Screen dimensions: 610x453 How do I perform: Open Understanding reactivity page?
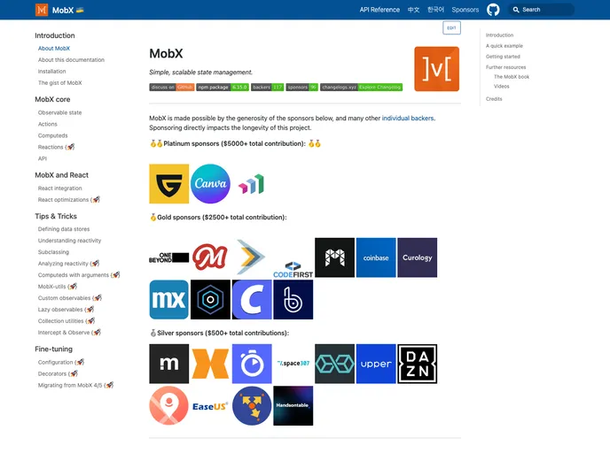click(x=69, y=241)
